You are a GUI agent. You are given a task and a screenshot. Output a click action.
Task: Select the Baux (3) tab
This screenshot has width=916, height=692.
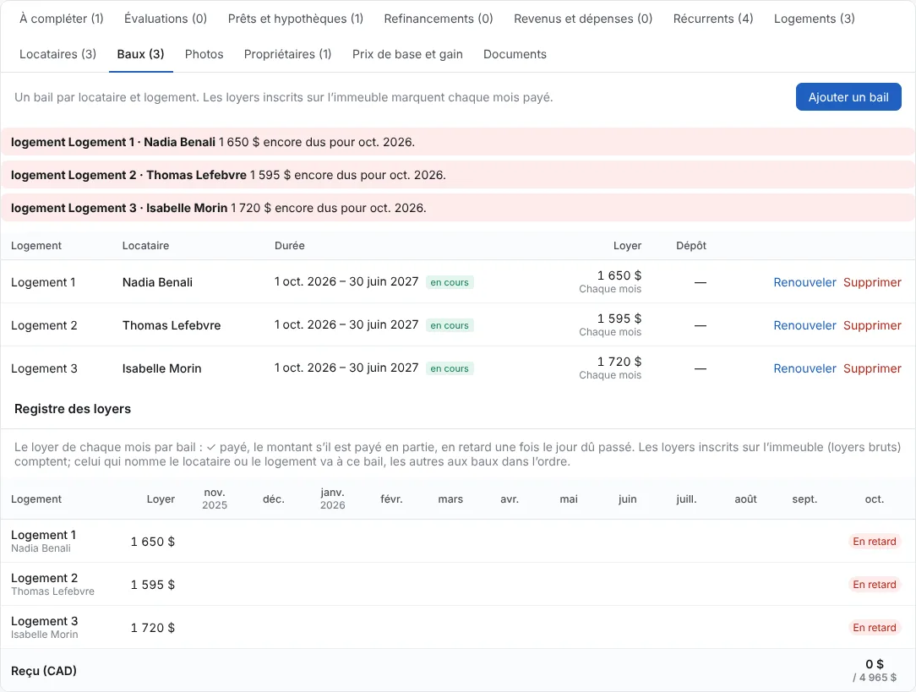click(x=141, y=54)
